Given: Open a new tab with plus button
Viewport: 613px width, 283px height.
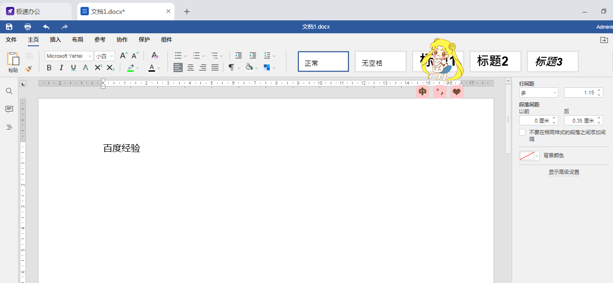Looking at the screenshot, I should tap(187, 12).
